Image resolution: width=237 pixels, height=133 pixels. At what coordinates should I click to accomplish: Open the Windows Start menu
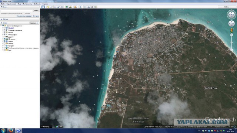point(3,130)
